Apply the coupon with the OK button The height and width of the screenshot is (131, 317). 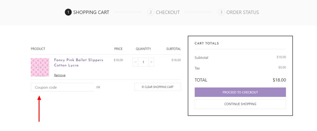(x=98, y=87)
